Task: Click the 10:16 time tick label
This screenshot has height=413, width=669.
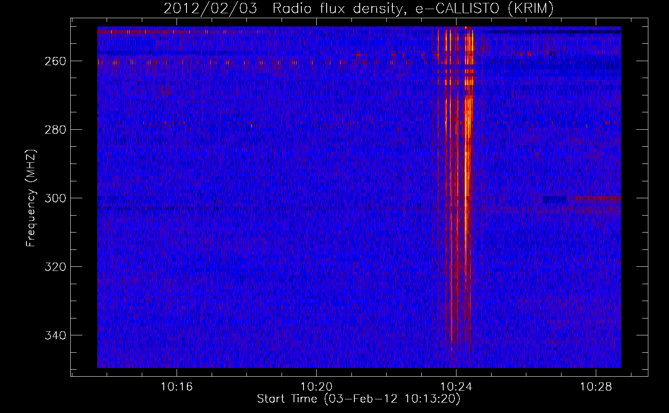Action: tap(177, 387)
